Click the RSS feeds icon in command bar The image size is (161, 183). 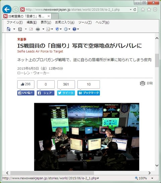click(x=20, y=29)
